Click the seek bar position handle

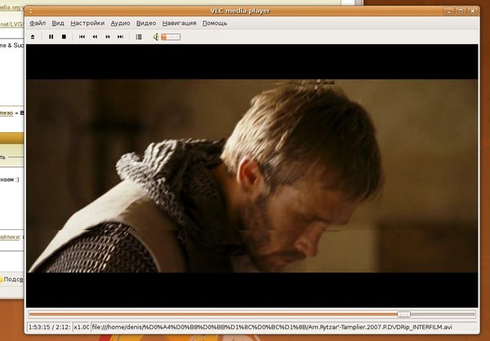(403, 314)
